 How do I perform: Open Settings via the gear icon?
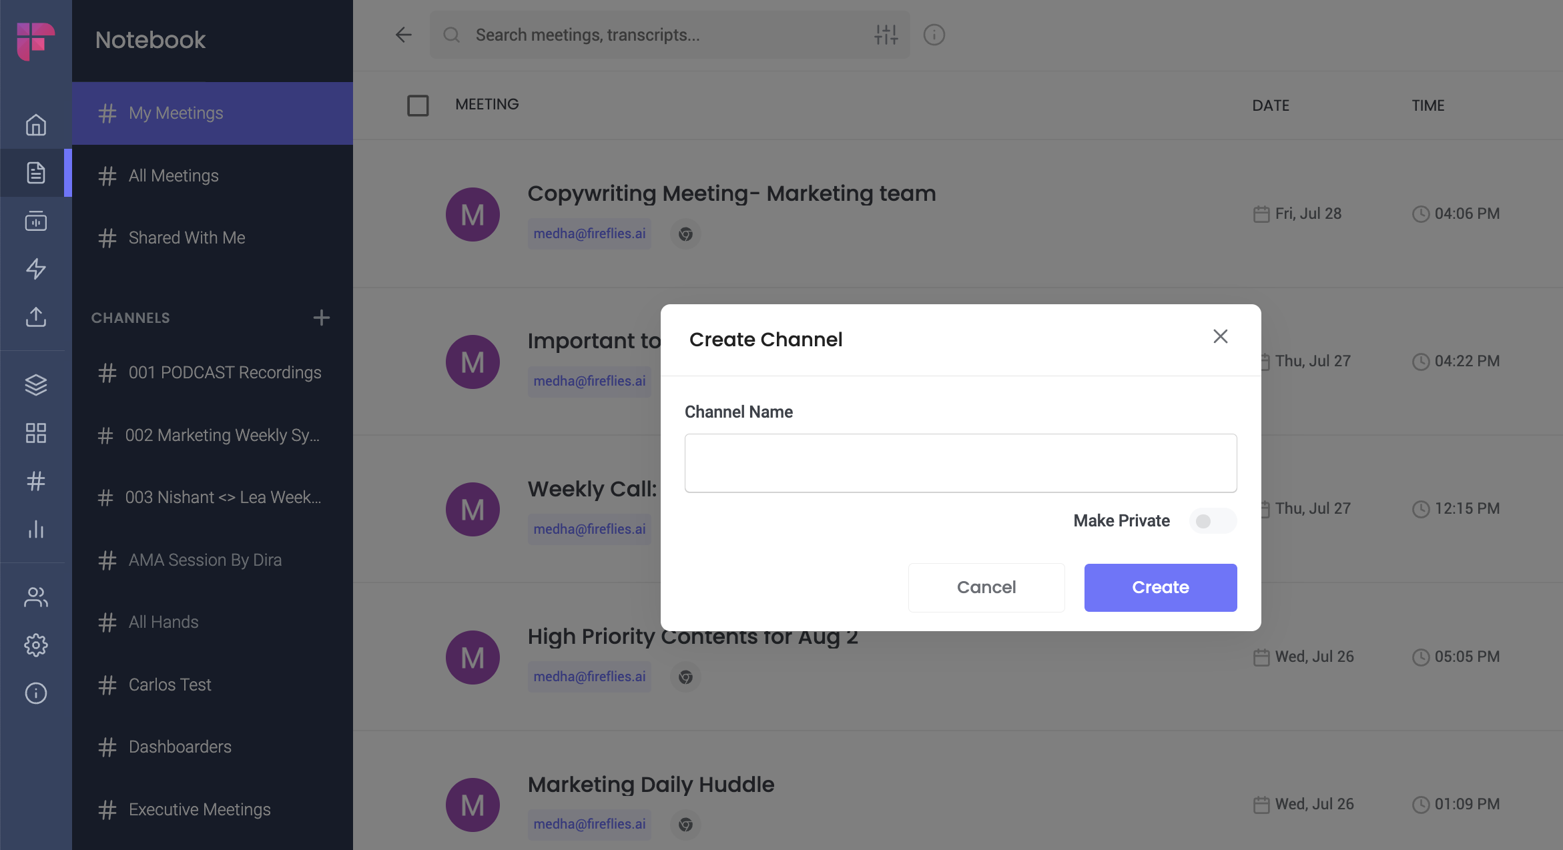(x=35, y=645)
